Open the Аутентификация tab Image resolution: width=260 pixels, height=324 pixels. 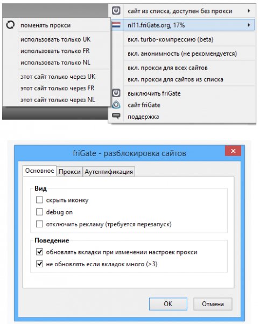109,172
